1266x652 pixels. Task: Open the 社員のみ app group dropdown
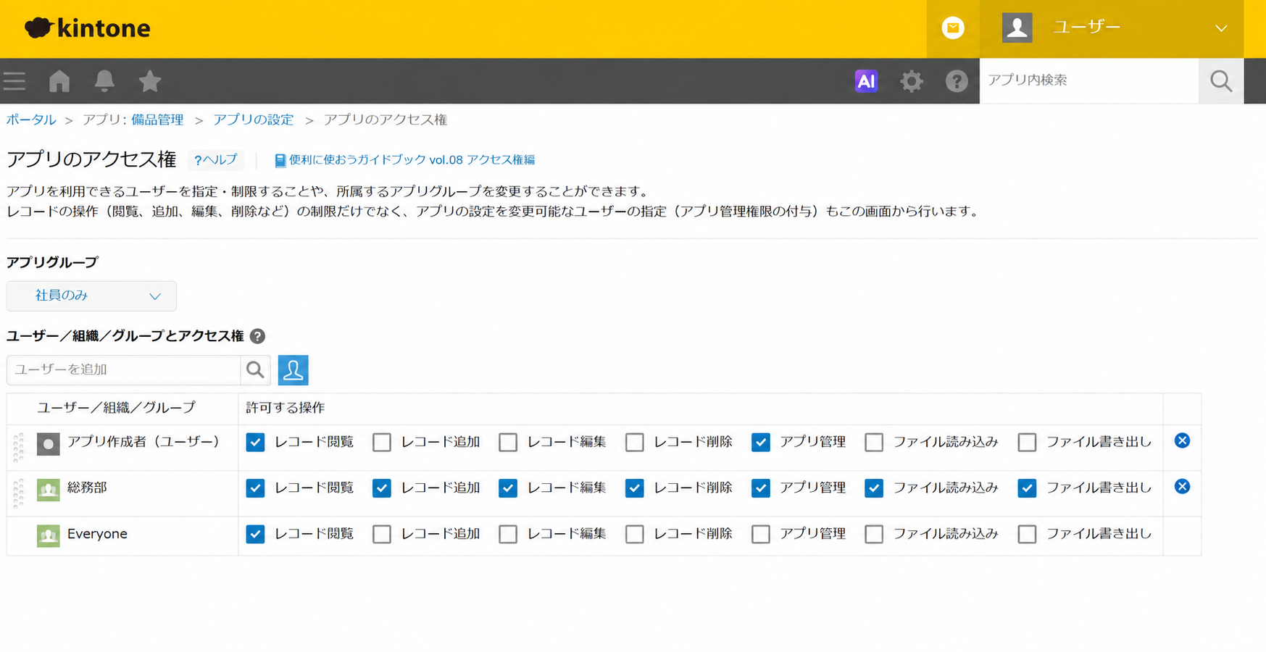tap(91, 296)
